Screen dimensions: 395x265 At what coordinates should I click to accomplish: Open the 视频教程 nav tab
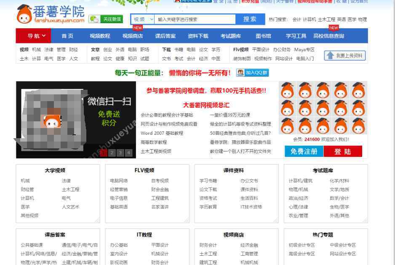(100, 36)
